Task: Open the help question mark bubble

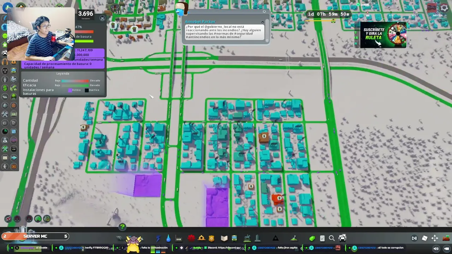Action: tap(122, 227)
